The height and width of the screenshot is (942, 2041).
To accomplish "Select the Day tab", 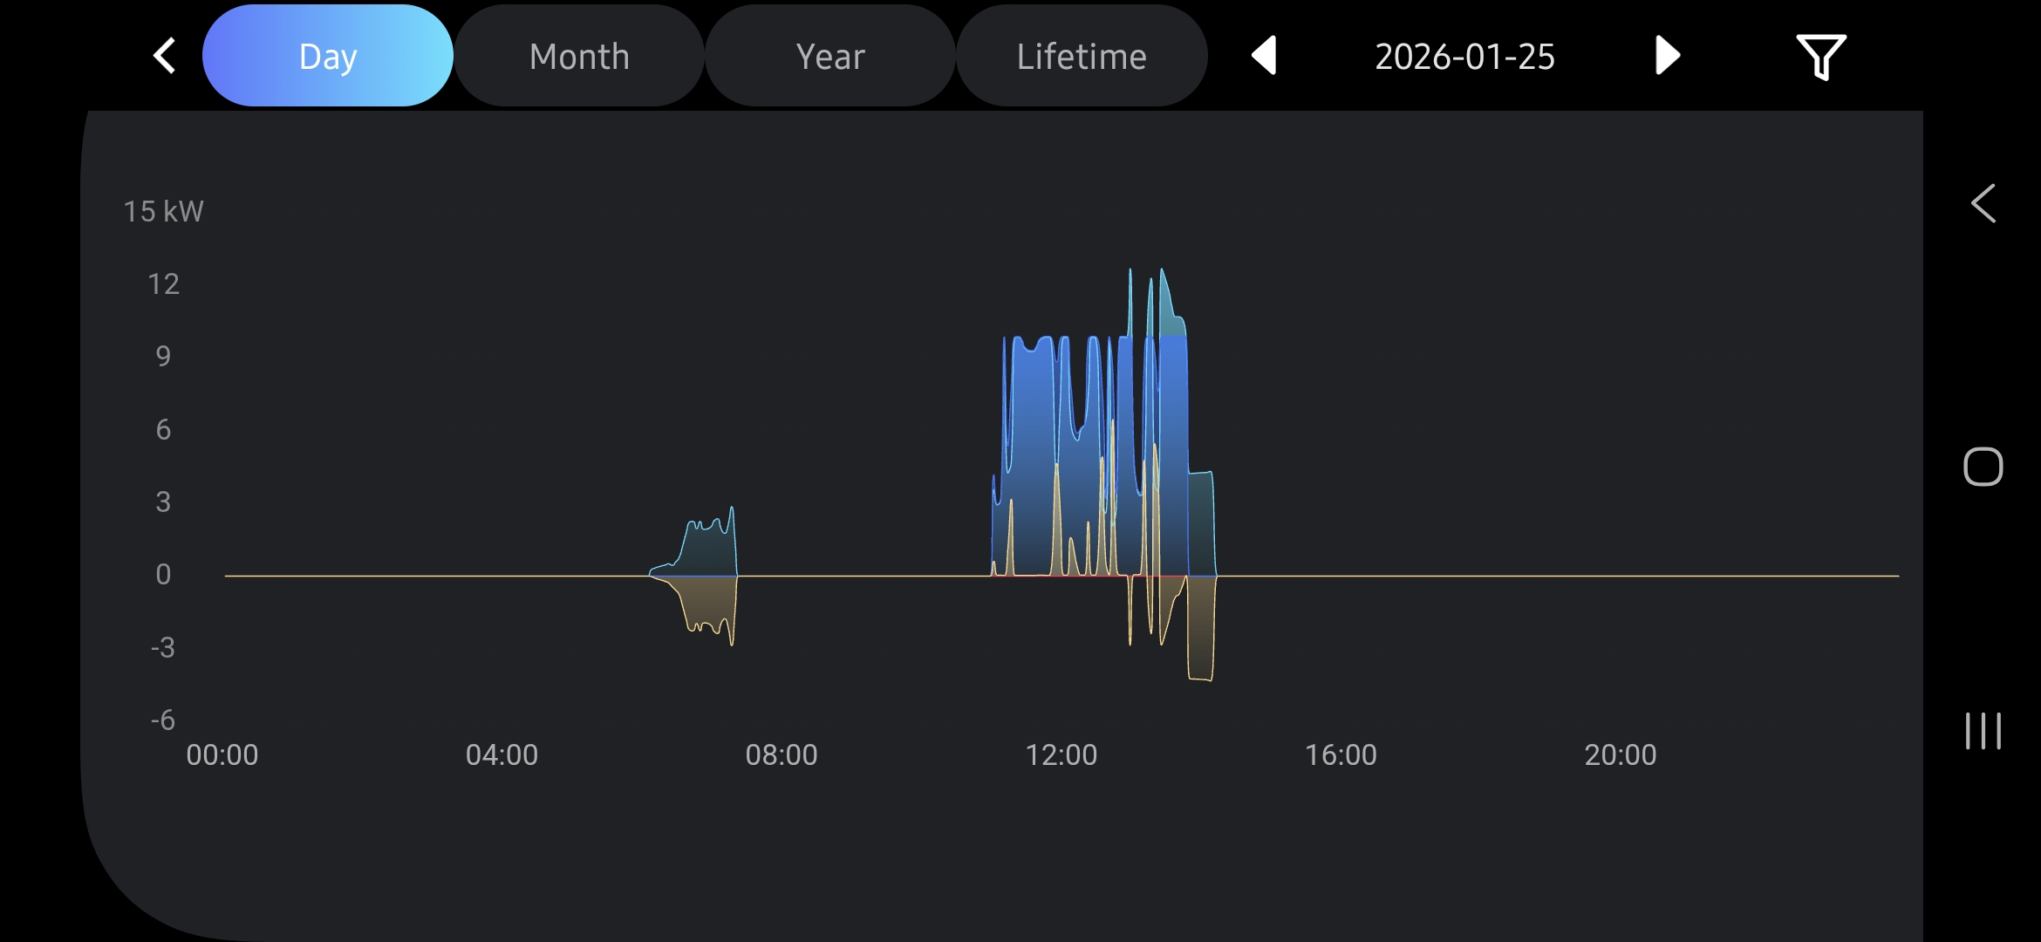I will pos(328,56).
